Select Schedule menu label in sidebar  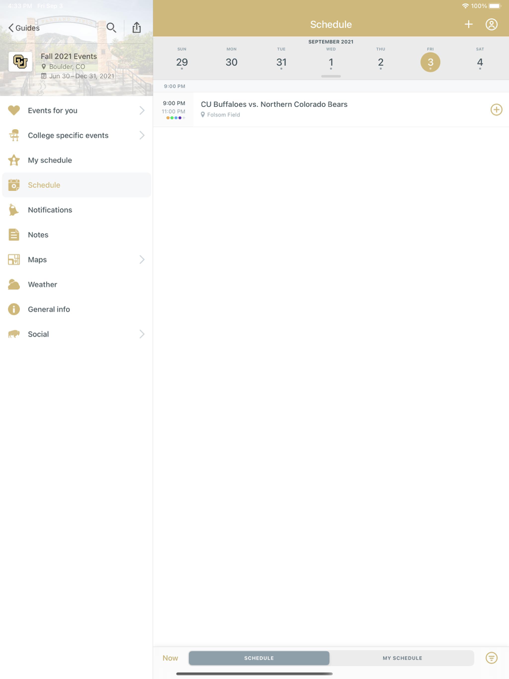(44, 185)
